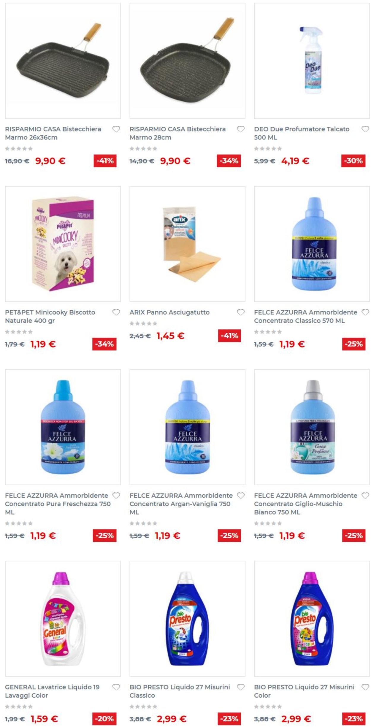This screenshot has height=727, width=371.
Task: Open BIO PRESTO Liquido 27 Misurini Classico title
Action: (x=180, y=691)
